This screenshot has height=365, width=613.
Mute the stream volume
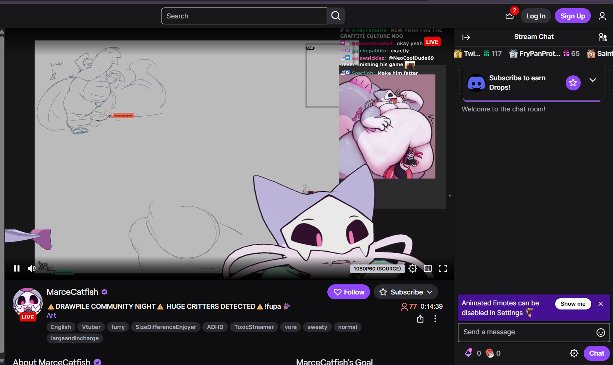(32, 268)
